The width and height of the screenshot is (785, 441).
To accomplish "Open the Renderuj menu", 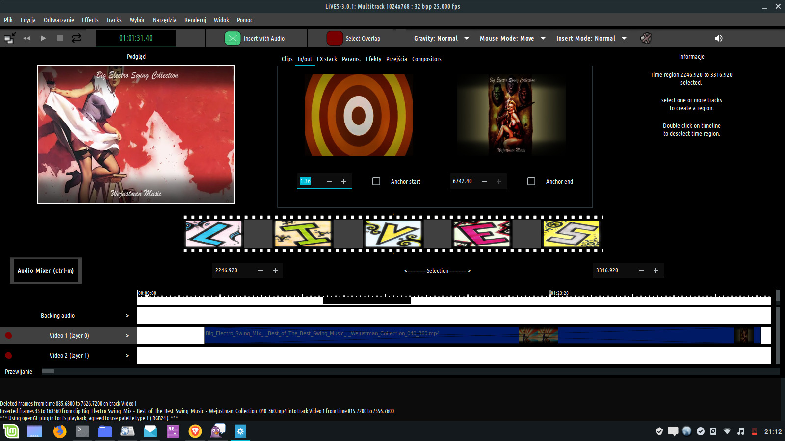I will coord(195,20).
